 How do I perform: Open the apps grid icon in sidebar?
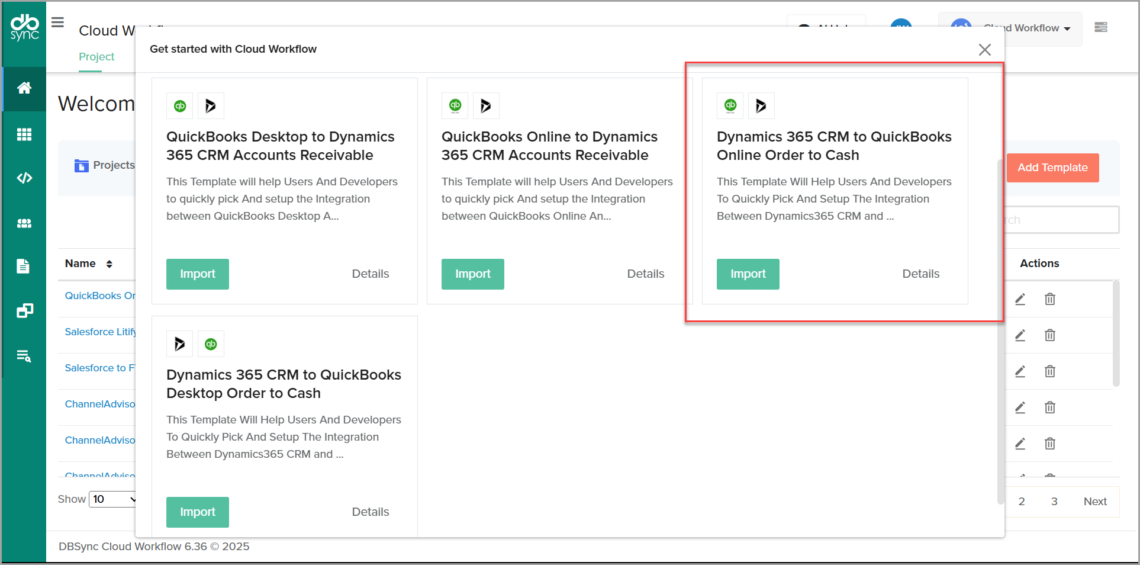pos(24,134)
